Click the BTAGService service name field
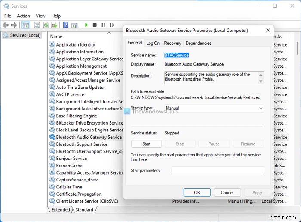The height and width of the screenshot is (222, 301). coord(177,55)
